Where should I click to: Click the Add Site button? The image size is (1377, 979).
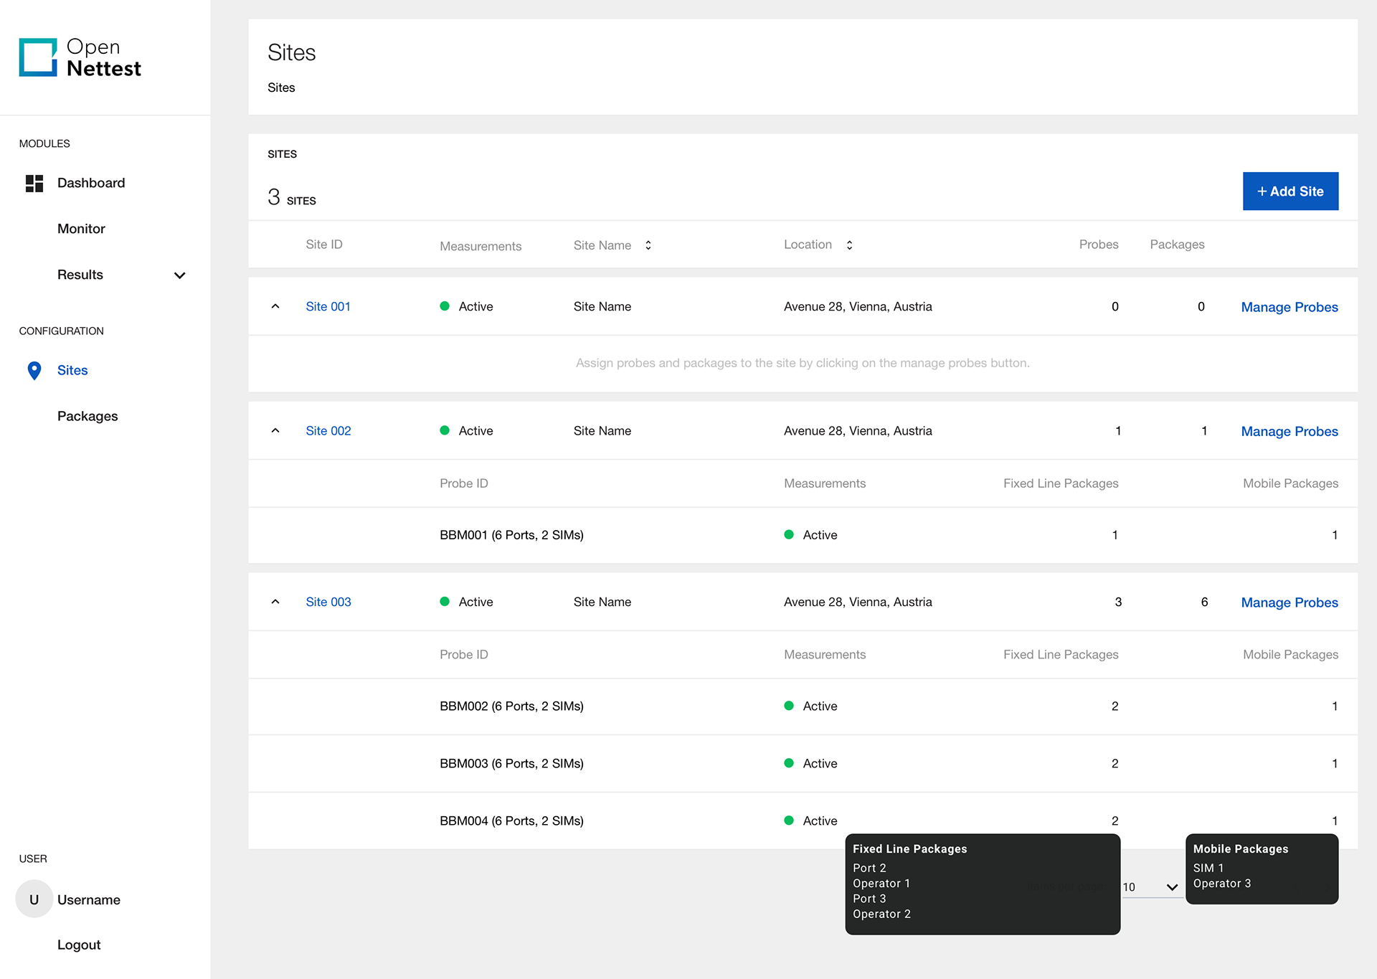(x=1290, y=191)
